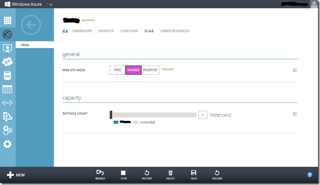The height and width of the screenshot is (185, 320).
Task: Switch to the Configure tab
Action: click(x=129, y=31)
